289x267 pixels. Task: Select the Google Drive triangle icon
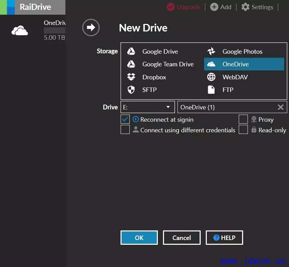(131, 51)
